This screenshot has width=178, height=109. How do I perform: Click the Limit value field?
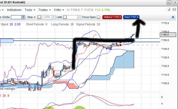coord(72,17)
